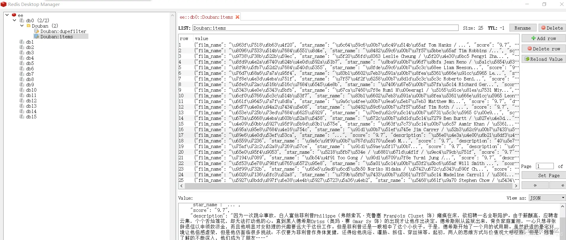This screenshot has width=566, height=240.
Task: Click the Douban namespace folder icon
Action: pos(29,26)
